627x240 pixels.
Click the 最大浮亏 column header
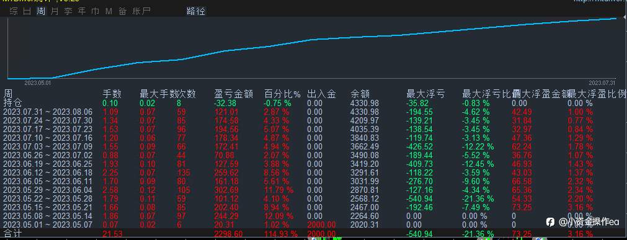425,94
